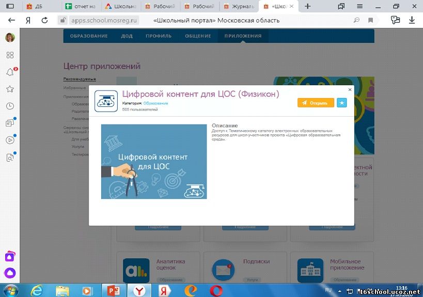
Task: Click the Подписки envelope icon
Action: 223,270
